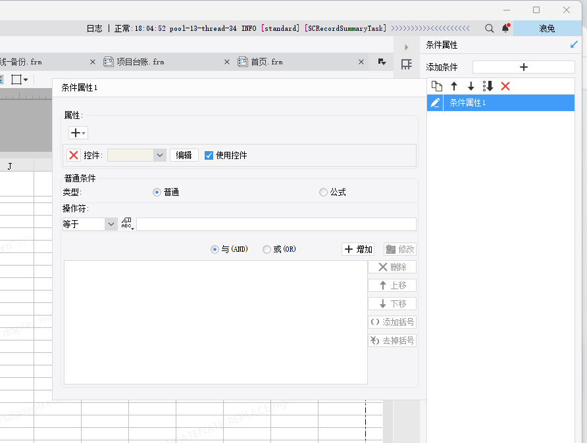Click the 下移 button
587x443 pixels.
(x=392, y=304)
